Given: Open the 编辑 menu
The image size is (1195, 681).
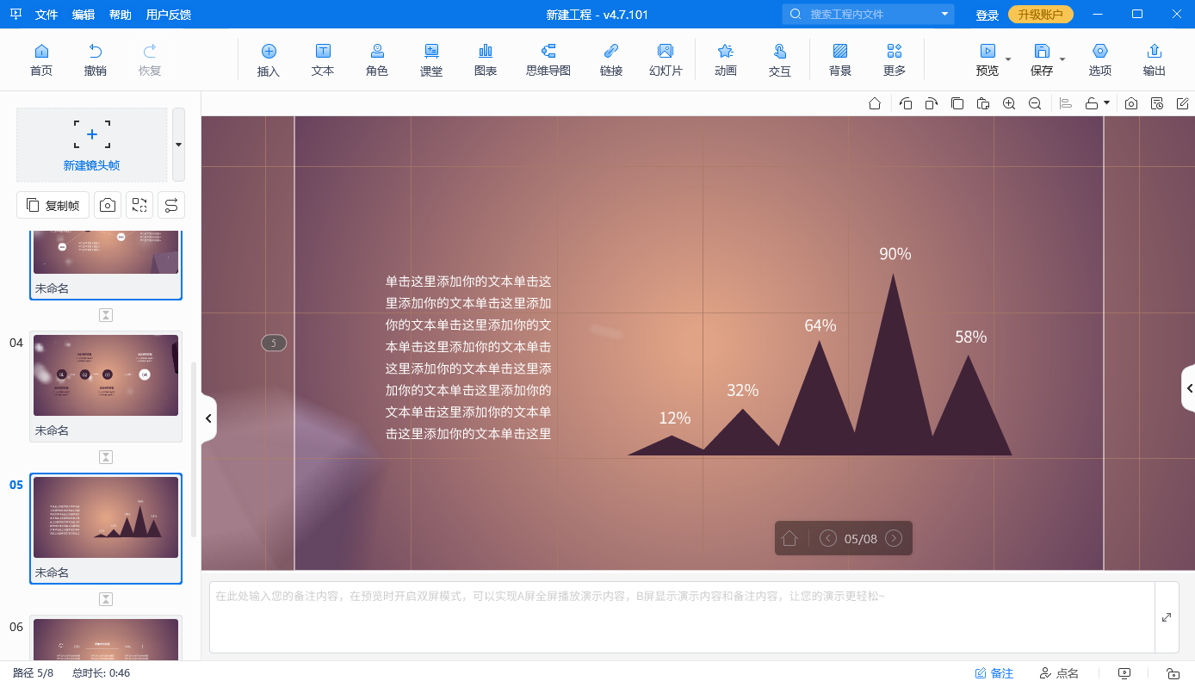Looking at the screenshot, I should [x=84, y=15].
